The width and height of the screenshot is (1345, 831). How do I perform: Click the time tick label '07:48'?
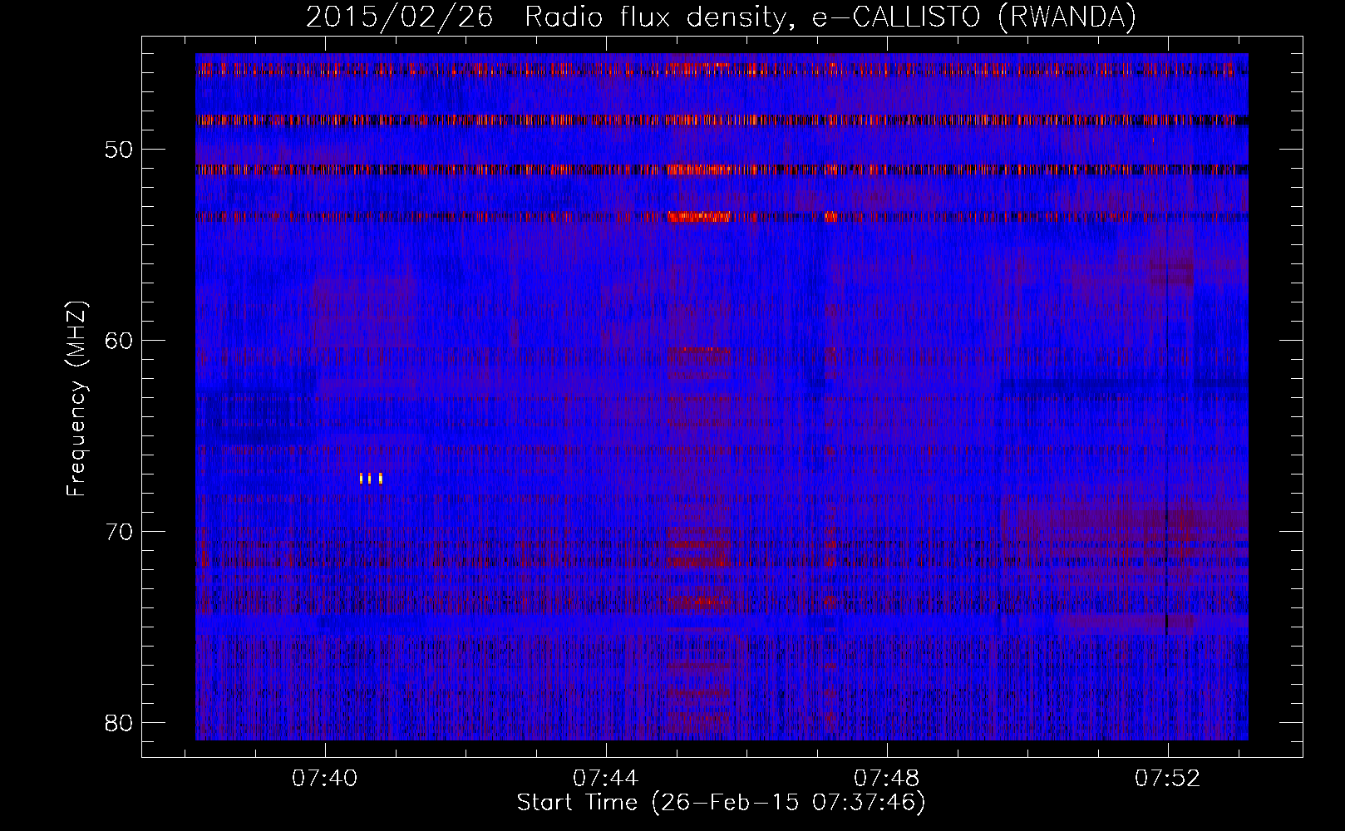[887, 778]
